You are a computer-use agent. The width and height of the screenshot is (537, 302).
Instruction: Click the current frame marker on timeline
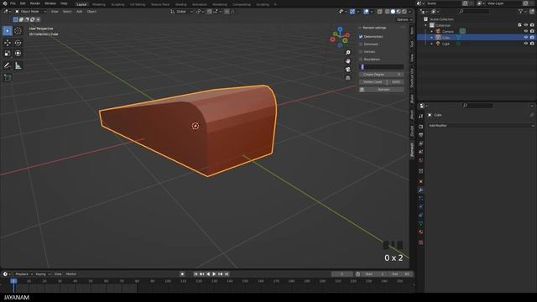coord(13,281)
